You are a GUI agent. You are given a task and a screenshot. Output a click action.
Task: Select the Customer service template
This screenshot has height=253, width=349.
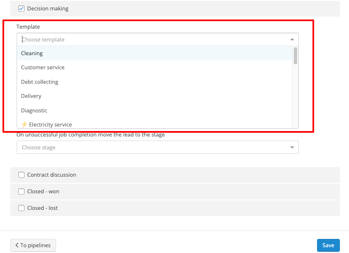point(154,68)
